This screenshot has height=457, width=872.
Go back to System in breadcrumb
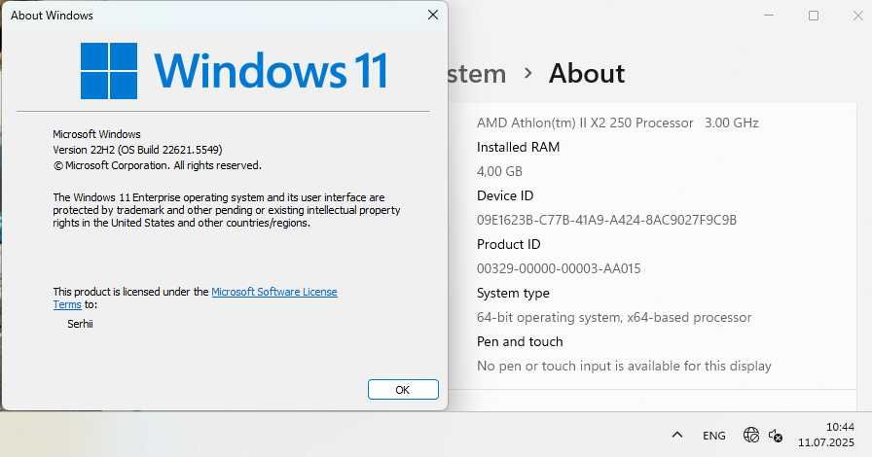477,73
